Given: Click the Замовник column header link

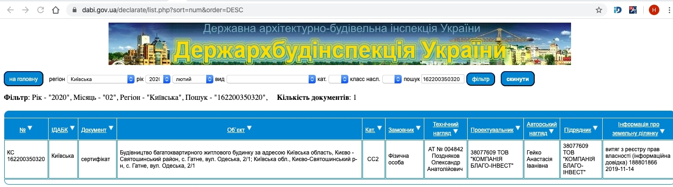Looking at the screenshot, I should click(x=401, y=130).
